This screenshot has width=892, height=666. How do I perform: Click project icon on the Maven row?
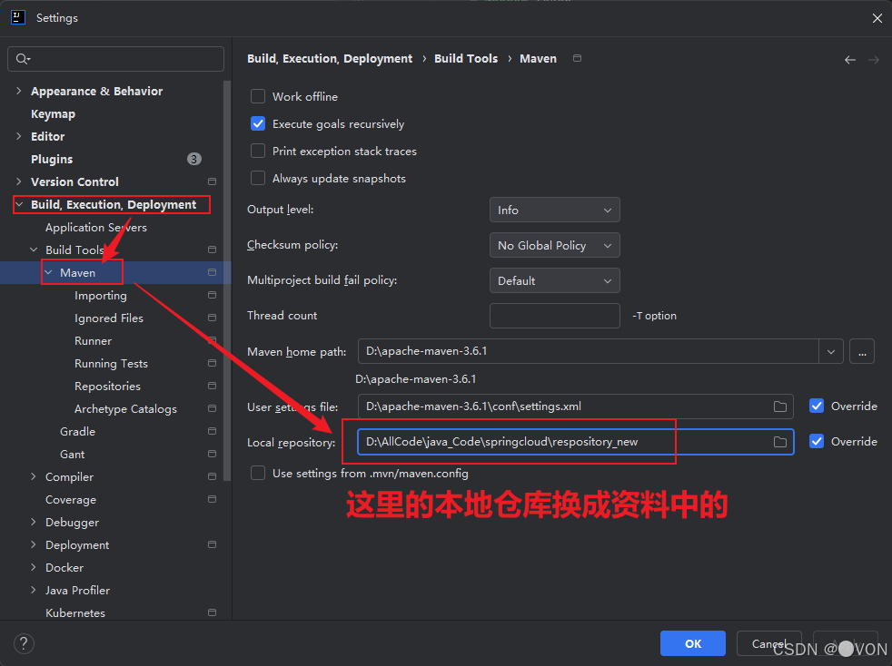pos(213,272)
